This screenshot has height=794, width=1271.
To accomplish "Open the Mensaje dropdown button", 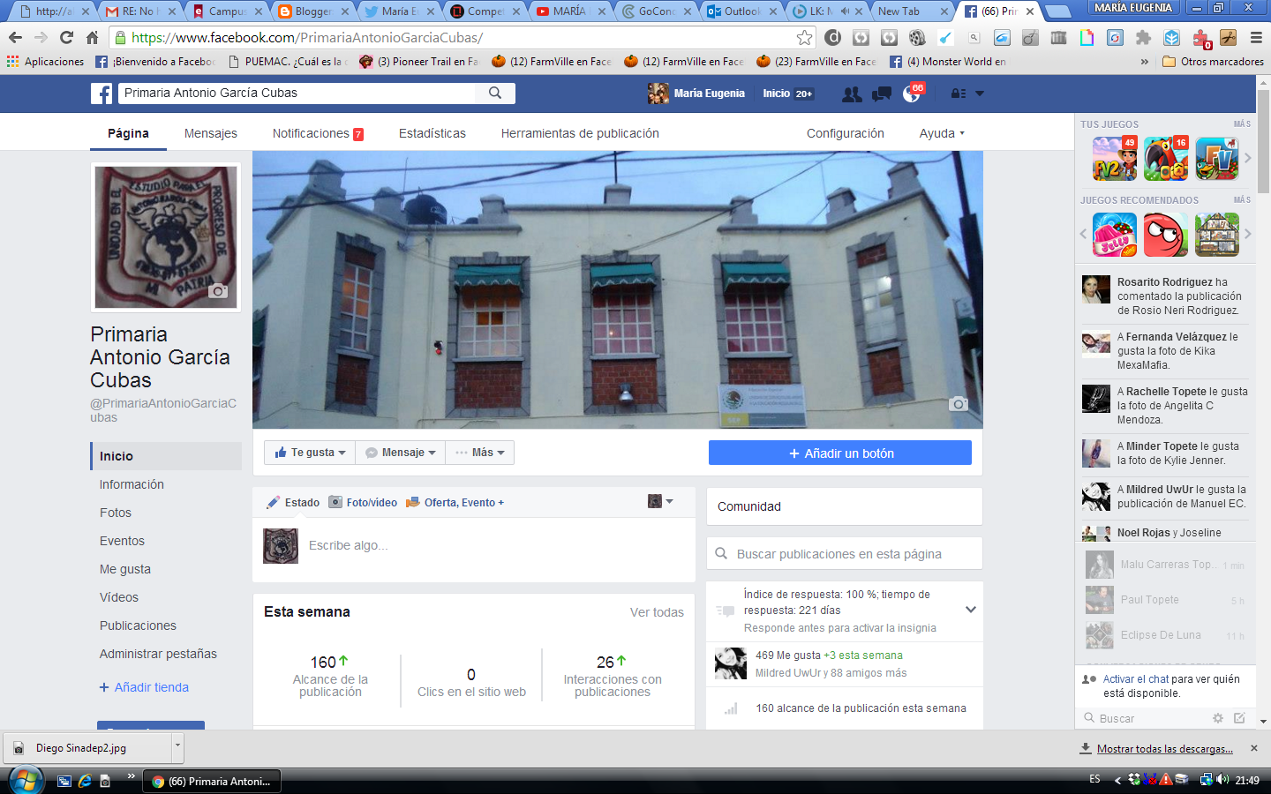I will click(x=401, y=453).
